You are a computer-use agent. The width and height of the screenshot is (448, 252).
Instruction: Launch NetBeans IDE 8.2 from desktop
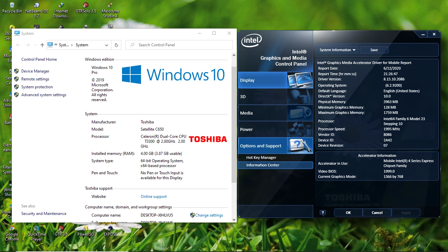pyautogui.click(x=37, y=10)
